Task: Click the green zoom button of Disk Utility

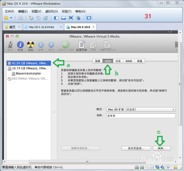Action: pos(17,36)
